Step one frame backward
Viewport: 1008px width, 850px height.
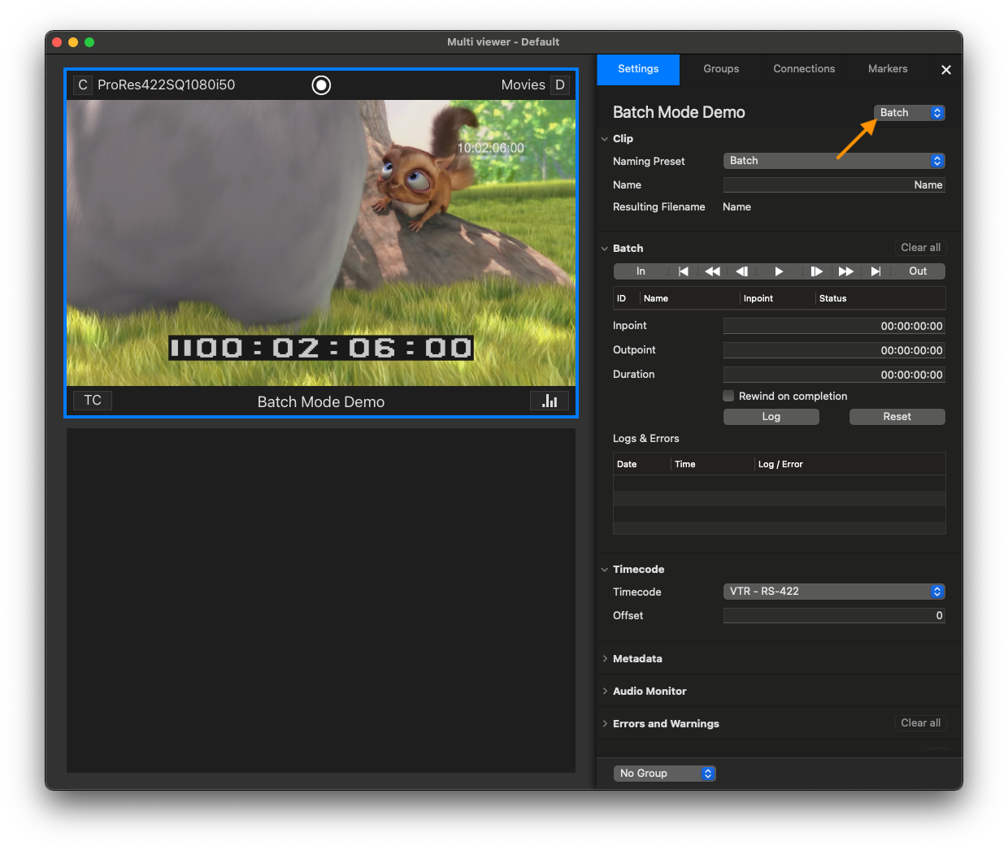(x=741, y=271)
